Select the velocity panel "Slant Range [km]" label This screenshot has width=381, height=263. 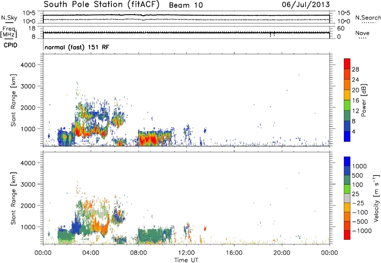click(x=13, y=198)
